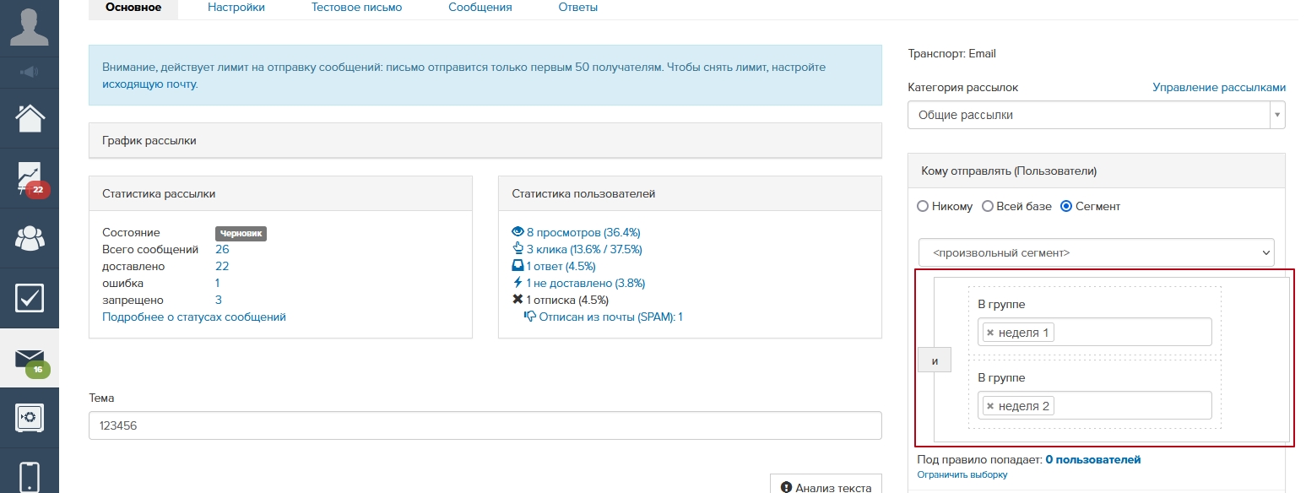
Task: Click the 'Анализ текста' button
Action: tap(826, 487)
